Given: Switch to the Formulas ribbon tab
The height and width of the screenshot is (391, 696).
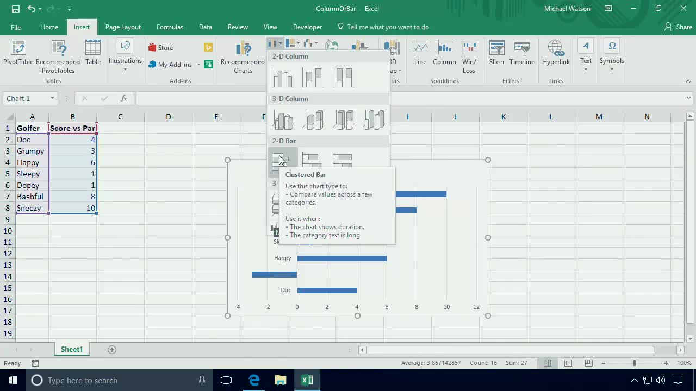Looking at the screenshot, I should click(x=170, y=27).
